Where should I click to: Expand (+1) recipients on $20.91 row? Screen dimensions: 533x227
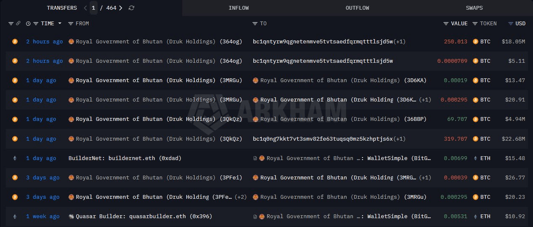tap(425, 100)
